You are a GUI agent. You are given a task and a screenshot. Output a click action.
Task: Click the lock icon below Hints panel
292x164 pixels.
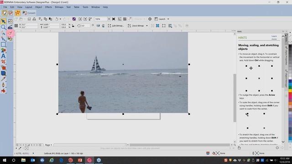(239, 148)
